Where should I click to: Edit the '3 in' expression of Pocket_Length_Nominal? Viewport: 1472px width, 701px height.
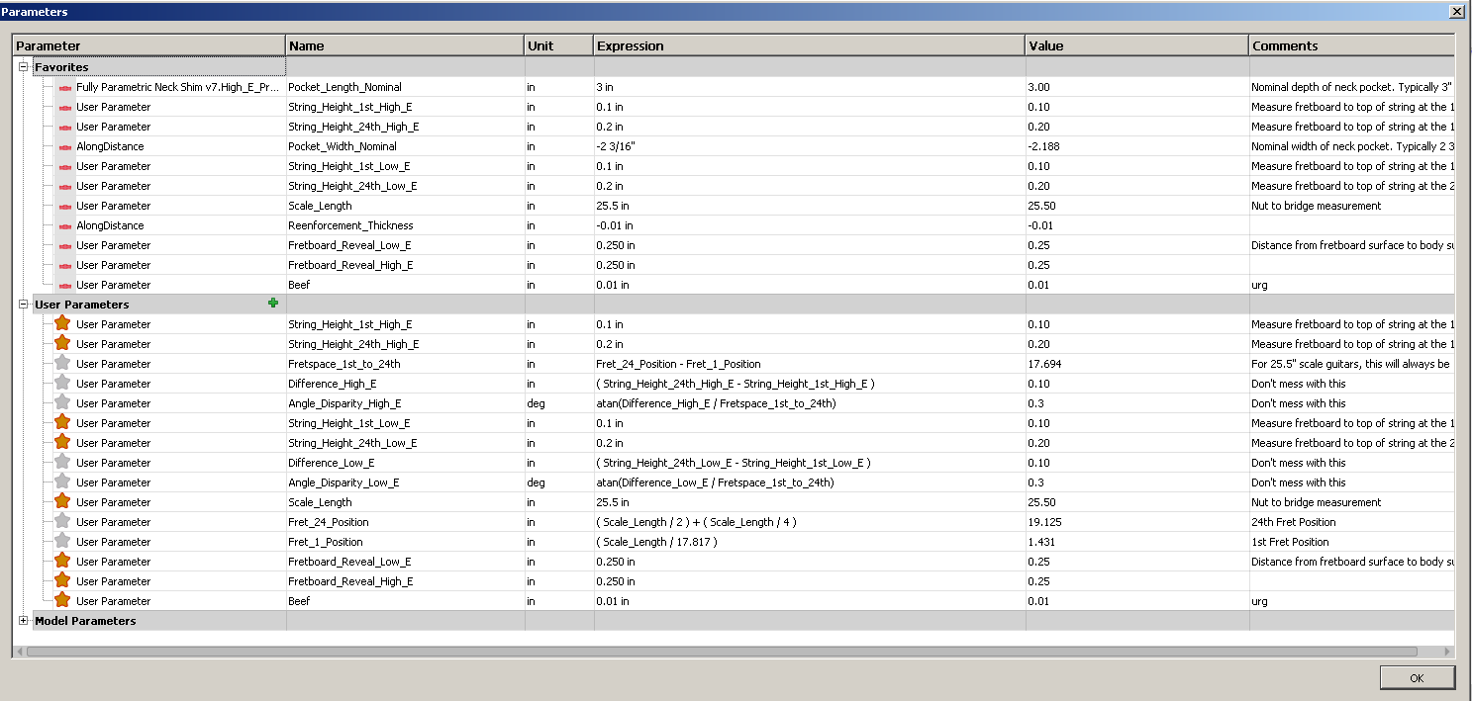(x=810, y=87)
